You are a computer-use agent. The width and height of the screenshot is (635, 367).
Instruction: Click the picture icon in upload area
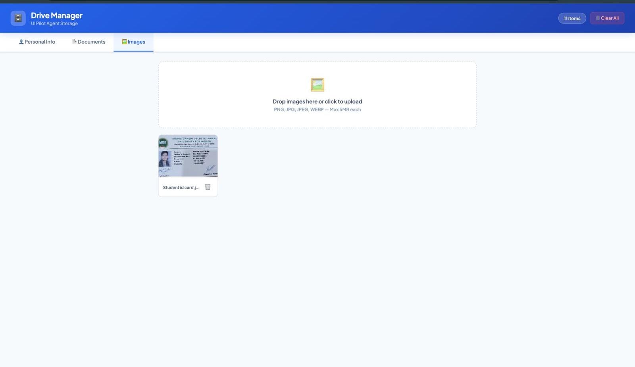pyautogui.click(x=317, y=85)
